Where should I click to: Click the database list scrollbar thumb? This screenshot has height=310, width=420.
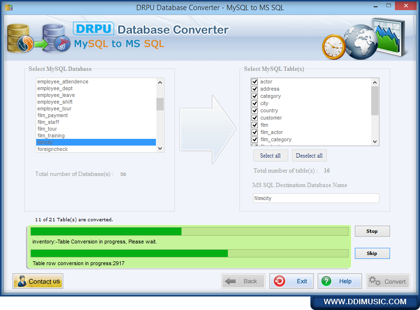[x=160, y=104]
